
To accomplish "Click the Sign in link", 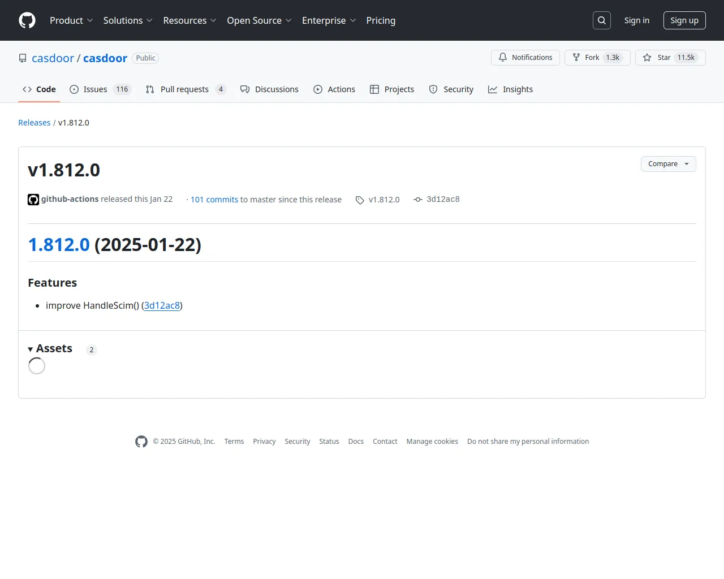I will [x=637, y=20].
